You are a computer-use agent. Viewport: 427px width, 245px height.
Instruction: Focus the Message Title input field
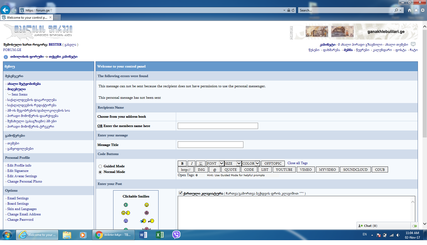(x=211, y=145)
